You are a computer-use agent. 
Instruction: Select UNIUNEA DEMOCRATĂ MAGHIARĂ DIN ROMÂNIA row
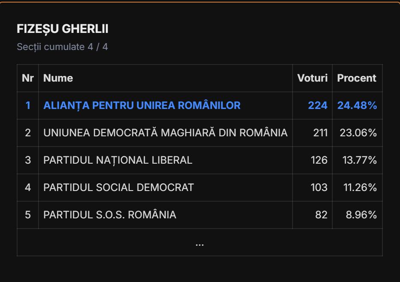(x=165, y=133)
